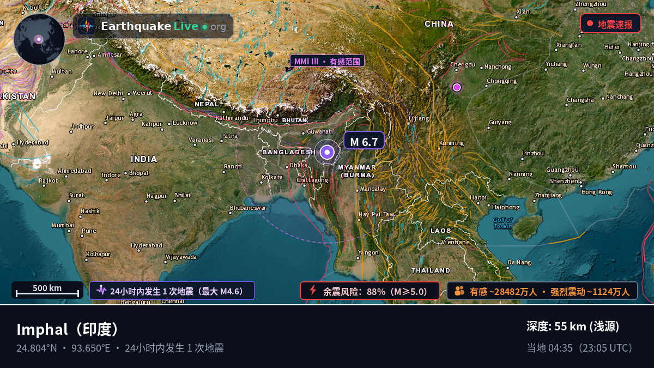This screenshot has width=654, height=368.
Task: Click the Mandalay city label on map
Action: tap(373, 189)
